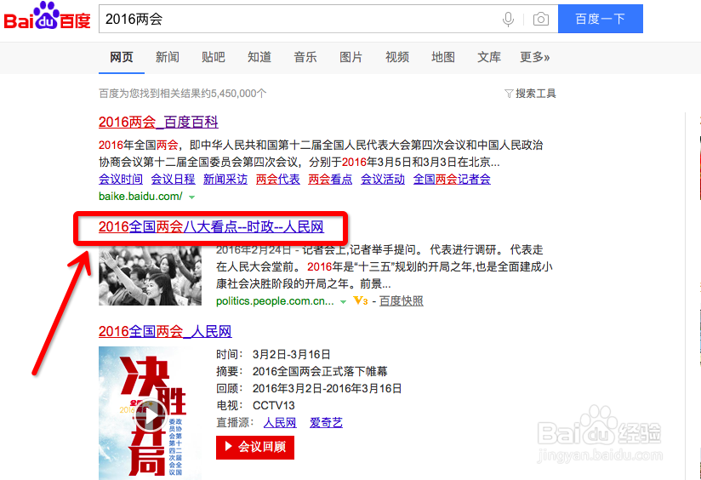The image size is (701, 480).
Task: Expand the 更多» menu
Action: click(x=535, y=57)
